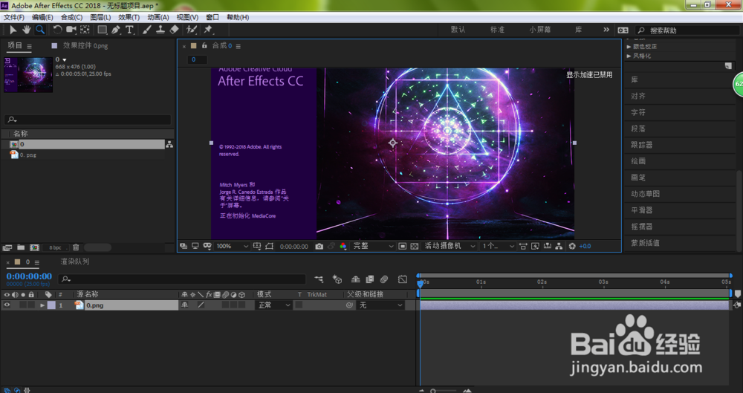
Task: Open the 完整 resolution dropdown
Action: 373,247
